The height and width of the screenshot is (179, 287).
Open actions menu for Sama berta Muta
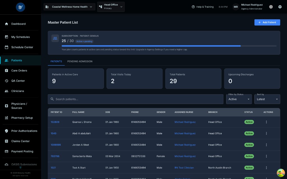pyautogui.click(x=266, y=156)
